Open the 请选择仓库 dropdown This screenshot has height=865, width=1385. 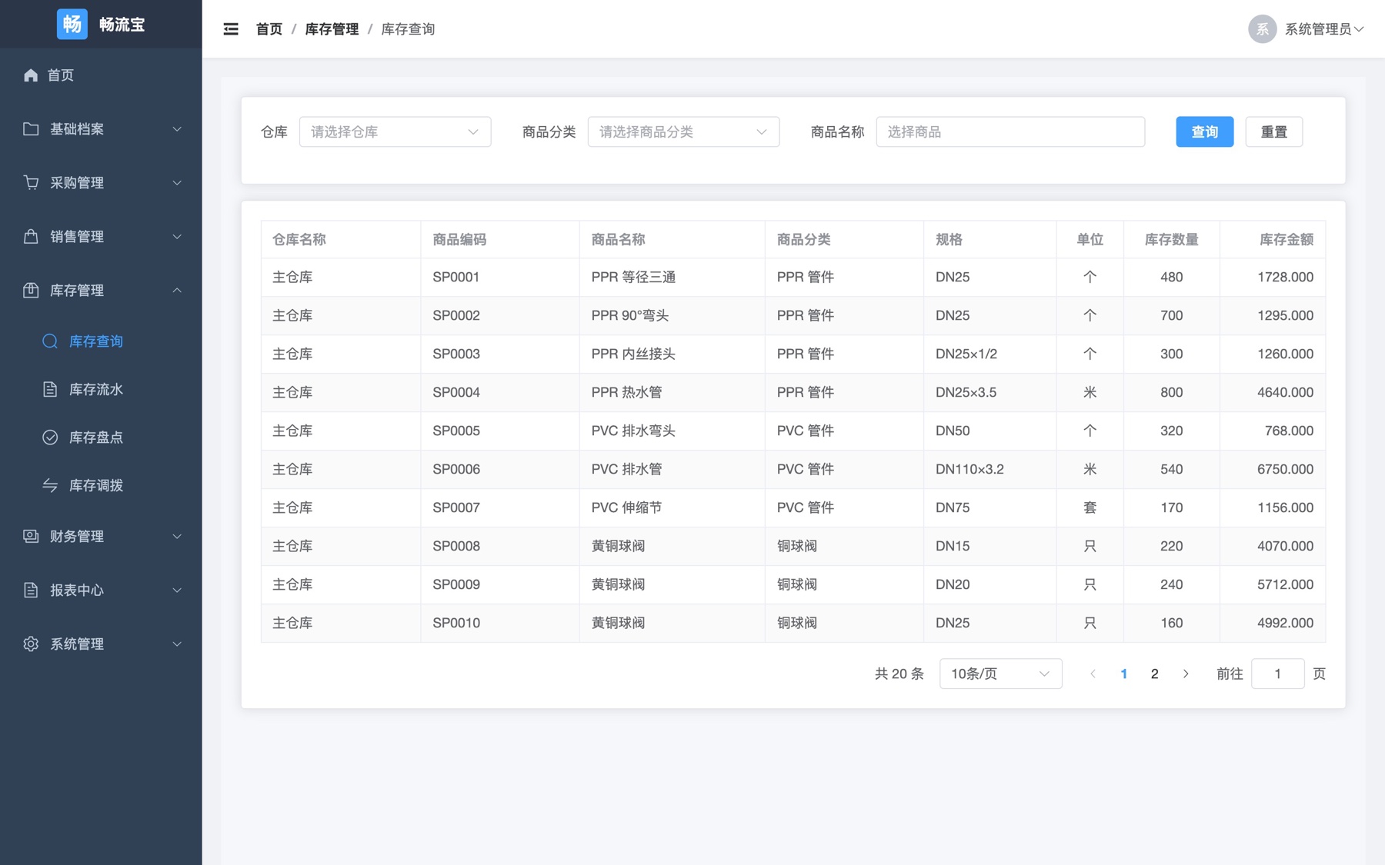pos(395,132)
